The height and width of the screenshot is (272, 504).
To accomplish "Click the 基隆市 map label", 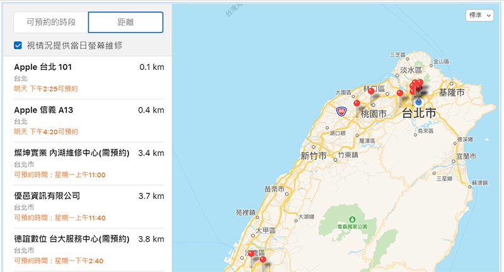I will (x=452, y=93).
